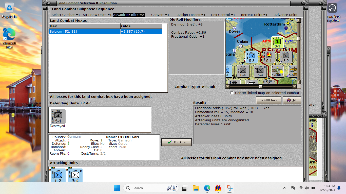Enable Center linked map on selected combat

coord(232,93)
